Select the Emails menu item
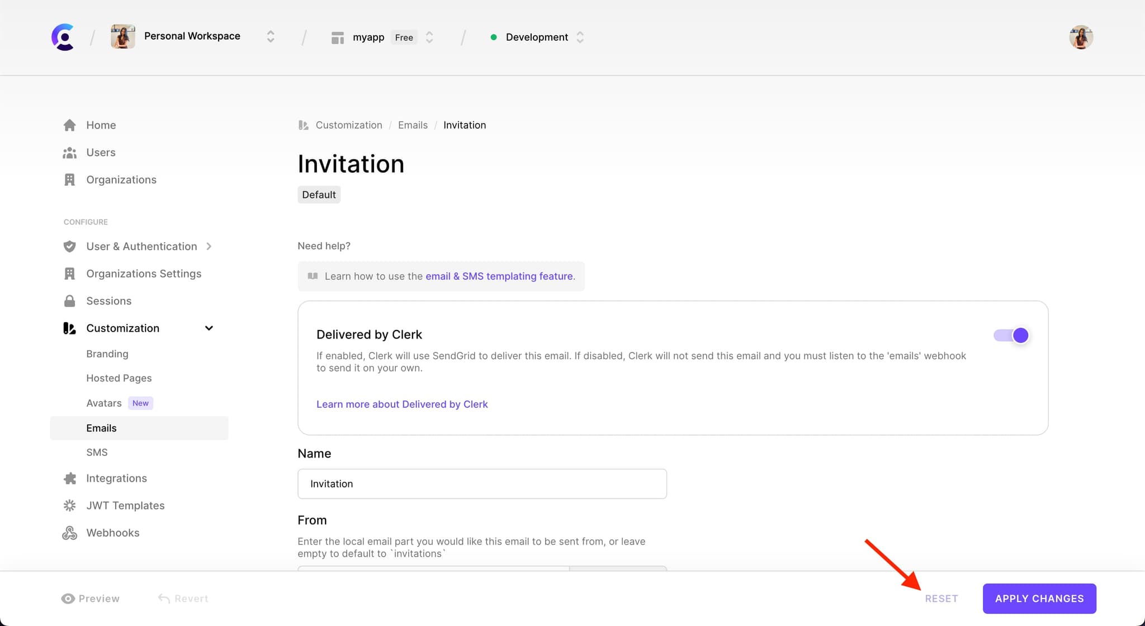This screenshot has width=1145, height=626. click(x=101, y=428)
